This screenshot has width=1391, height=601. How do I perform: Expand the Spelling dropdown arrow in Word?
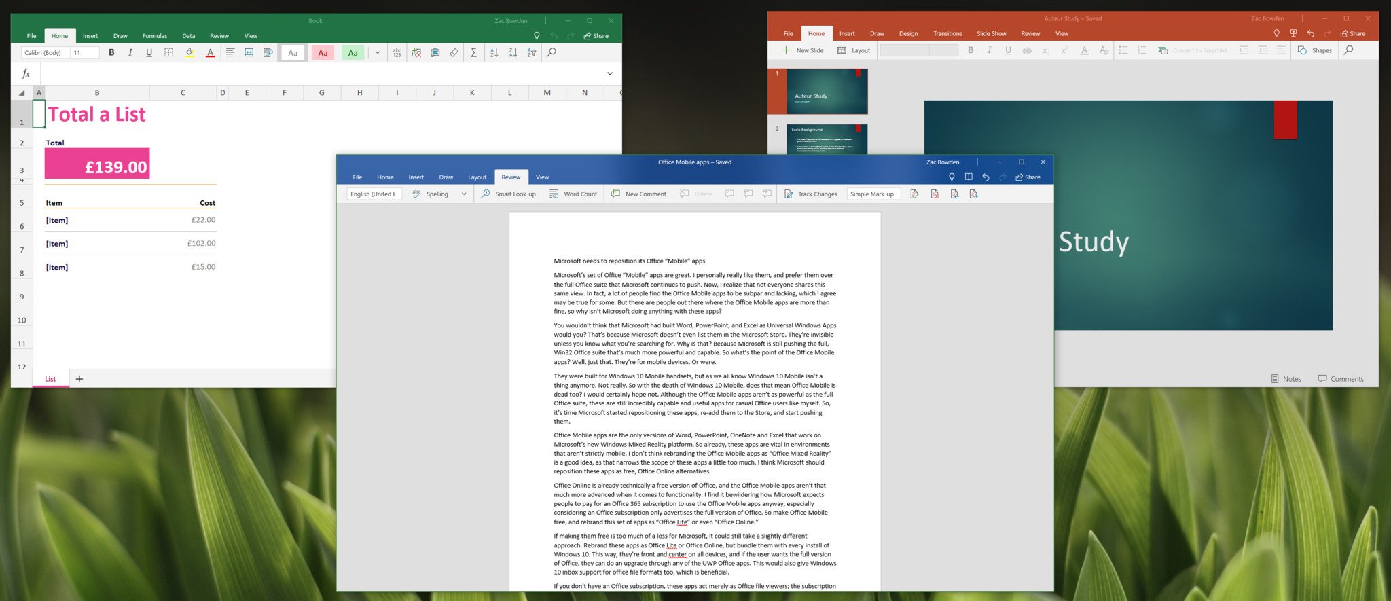tap(464, 194)
